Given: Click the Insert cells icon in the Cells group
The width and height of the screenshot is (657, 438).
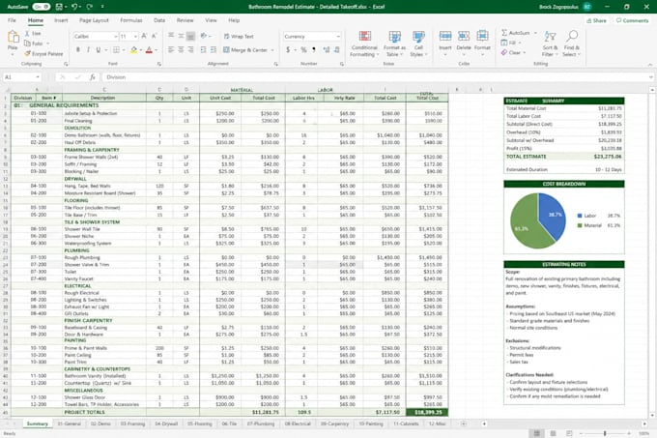Looking at the screenshot, I should (x=445, y=37).
